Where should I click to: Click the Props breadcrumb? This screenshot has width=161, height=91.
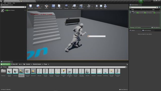[x=45, y=64]
